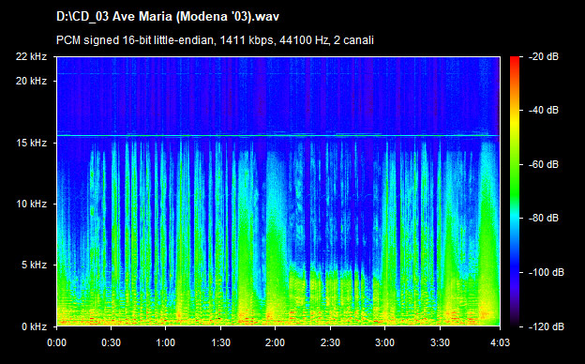Click the 1:00 time axis marker
585x364 pixels.
[x=166, y=342]
